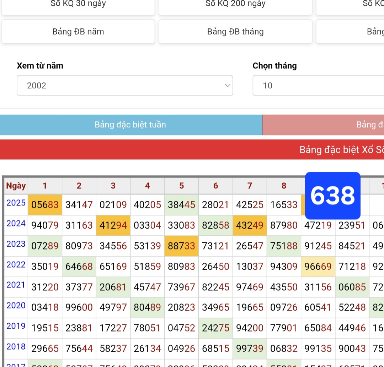The image size is (384, 367).
Task: Expand the Xem từ năm dropdown
Action: pos(124,86)
